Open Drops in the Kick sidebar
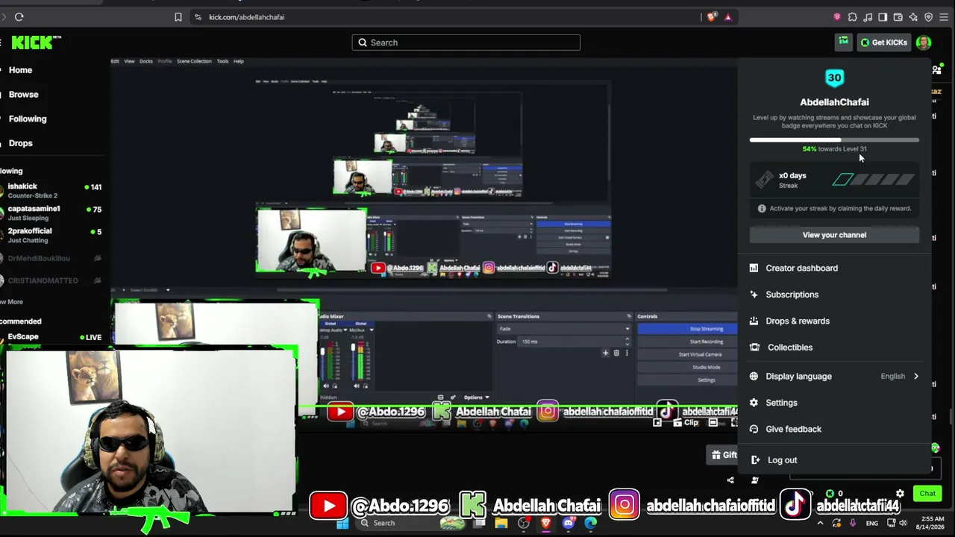Screen dimensions: 955x537 coord(20,143)
